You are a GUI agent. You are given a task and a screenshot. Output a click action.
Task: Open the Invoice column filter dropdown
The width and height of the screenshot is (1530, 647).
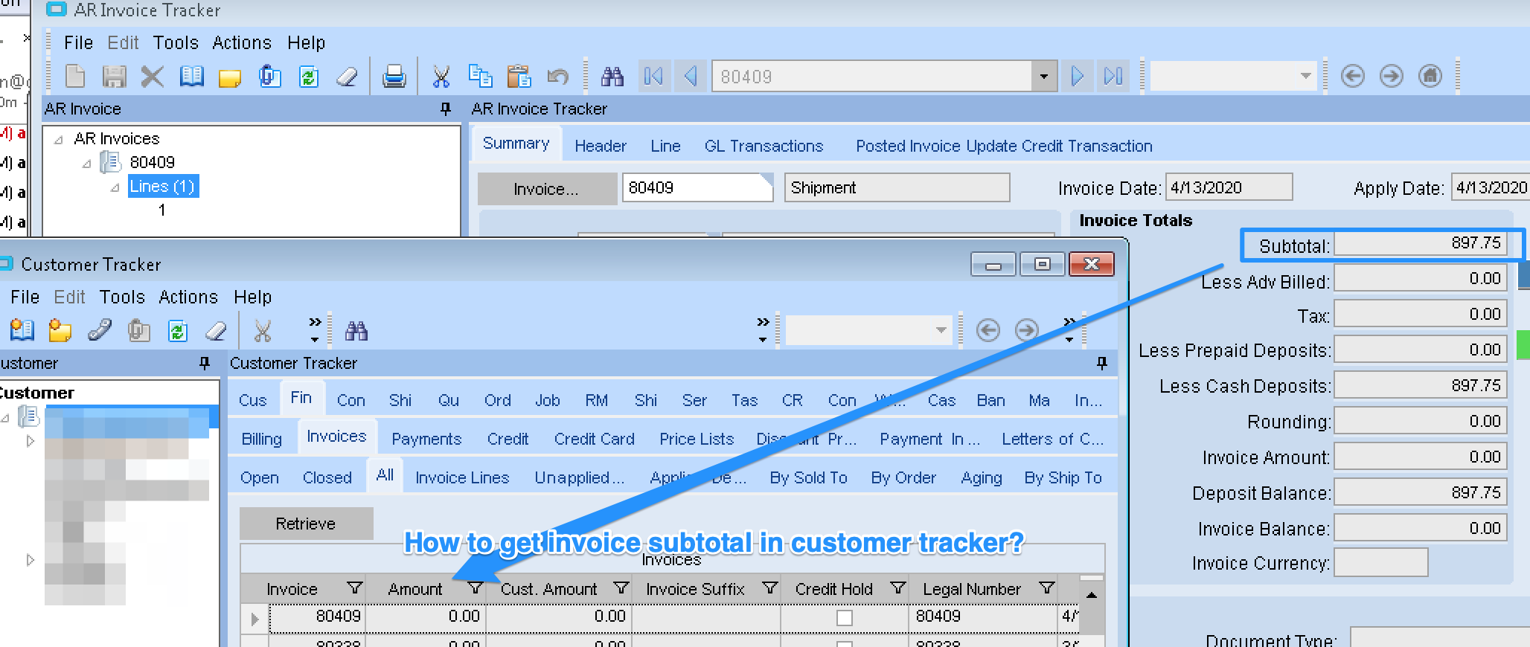pyautogui.click(x=354, y=588)
